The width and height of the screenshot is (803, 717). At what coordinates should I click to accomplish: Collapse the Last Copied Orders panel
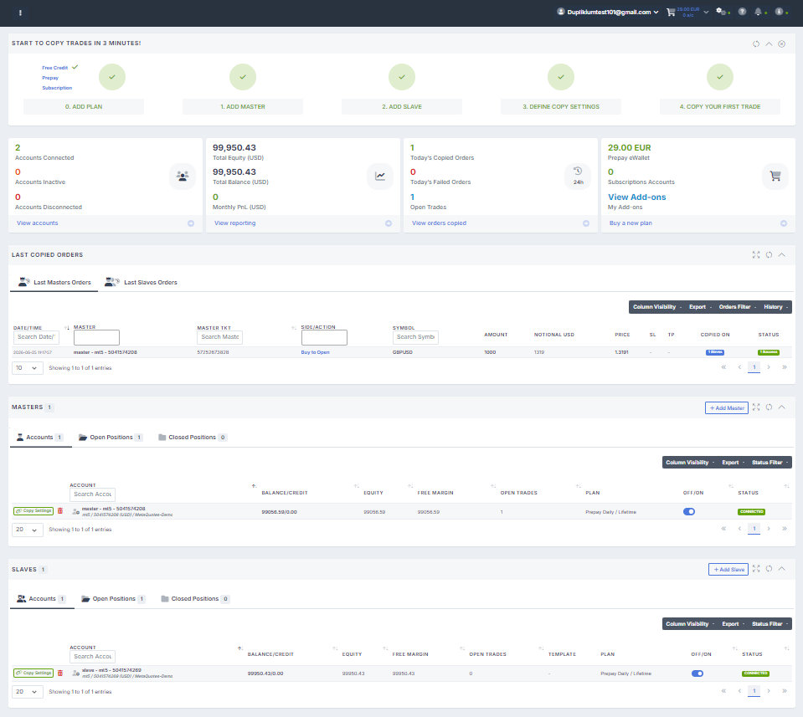pyautogui.click(x=782, y=255)
